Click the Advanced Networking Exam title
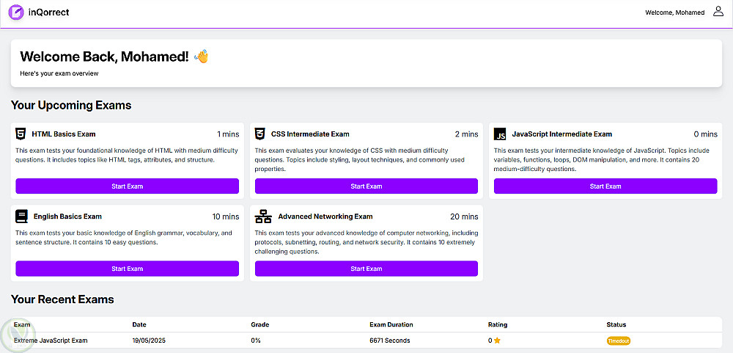Viewport: 733px width, 353px height. [x=325, y=216]
